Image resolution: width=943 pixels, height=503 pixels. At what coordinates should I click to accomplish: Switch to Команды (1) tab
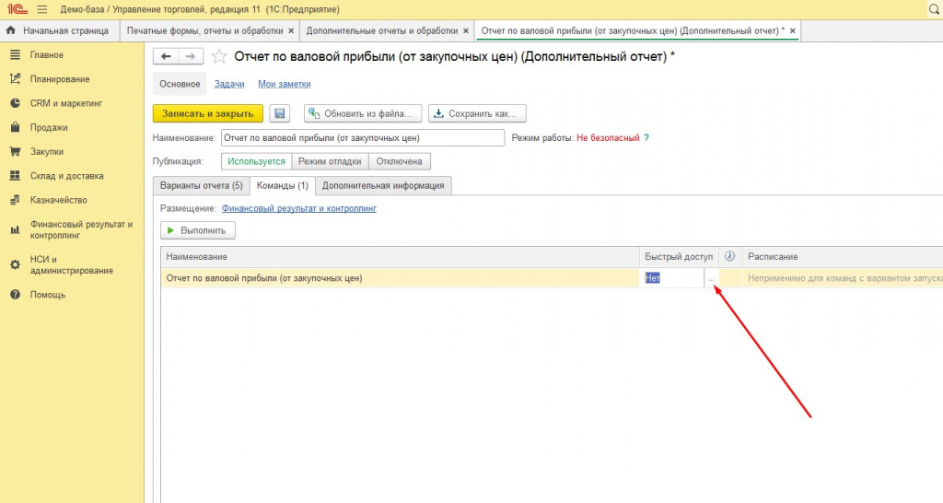point(282,185)
